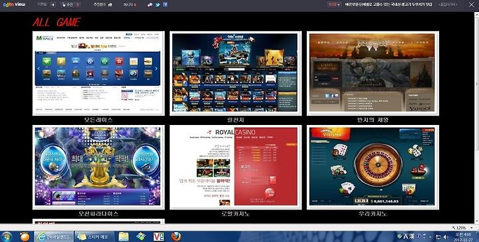This screenshot has height=242, width=479.
Task: Click the 모든레이스 caption text
Action: coord(98,120)
